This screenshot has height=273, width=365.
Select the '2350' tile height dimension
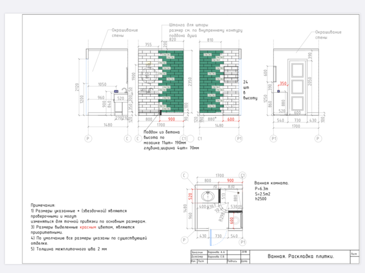coord(190,82)
